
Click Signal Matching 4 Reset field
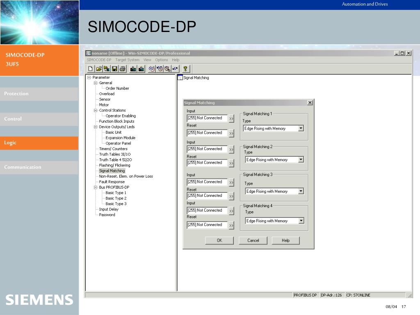coord(207,225)
